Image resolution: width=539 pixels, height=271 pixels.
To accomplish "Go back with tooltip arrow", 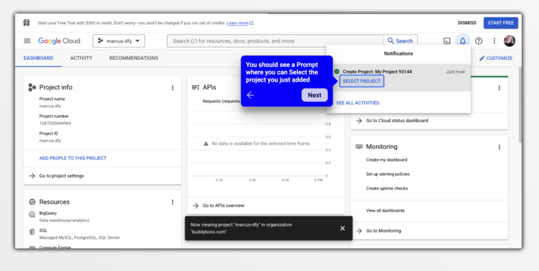I will [251, 95].
